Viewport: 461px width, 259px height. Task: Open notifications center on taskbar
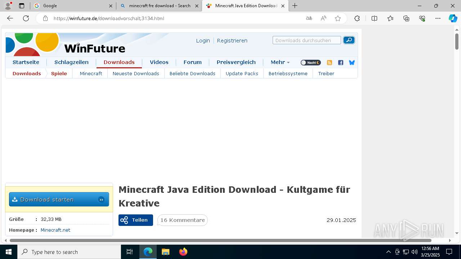(449, 252)
